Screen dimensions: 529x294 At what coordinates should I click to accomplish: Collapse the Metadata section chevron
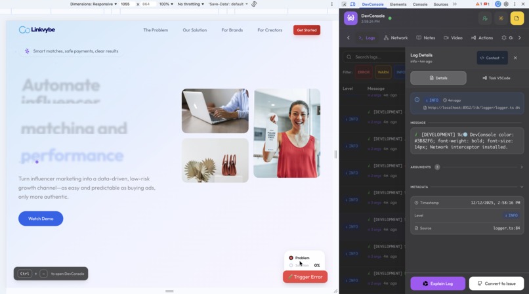click(x=522, y=187)
